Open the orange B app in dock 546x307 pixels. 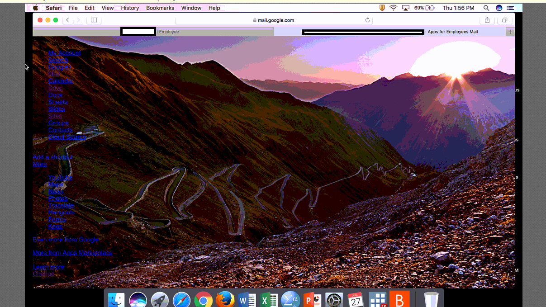click(399, 299)
